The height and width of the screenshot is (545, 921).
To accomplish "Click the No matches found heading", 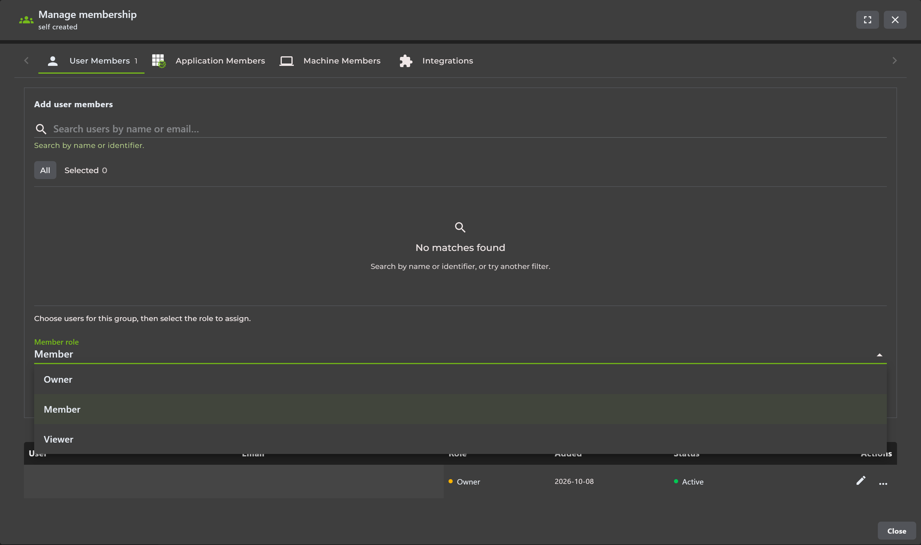I will [460, 248].
